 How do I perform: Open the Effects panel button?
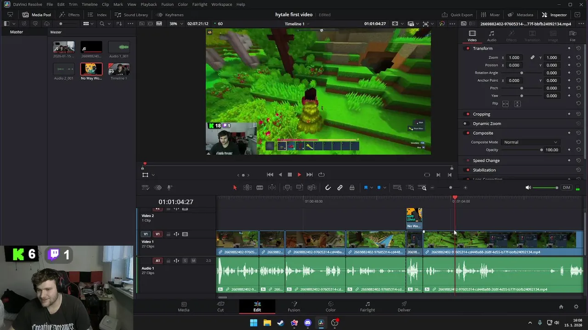(69, 15)
